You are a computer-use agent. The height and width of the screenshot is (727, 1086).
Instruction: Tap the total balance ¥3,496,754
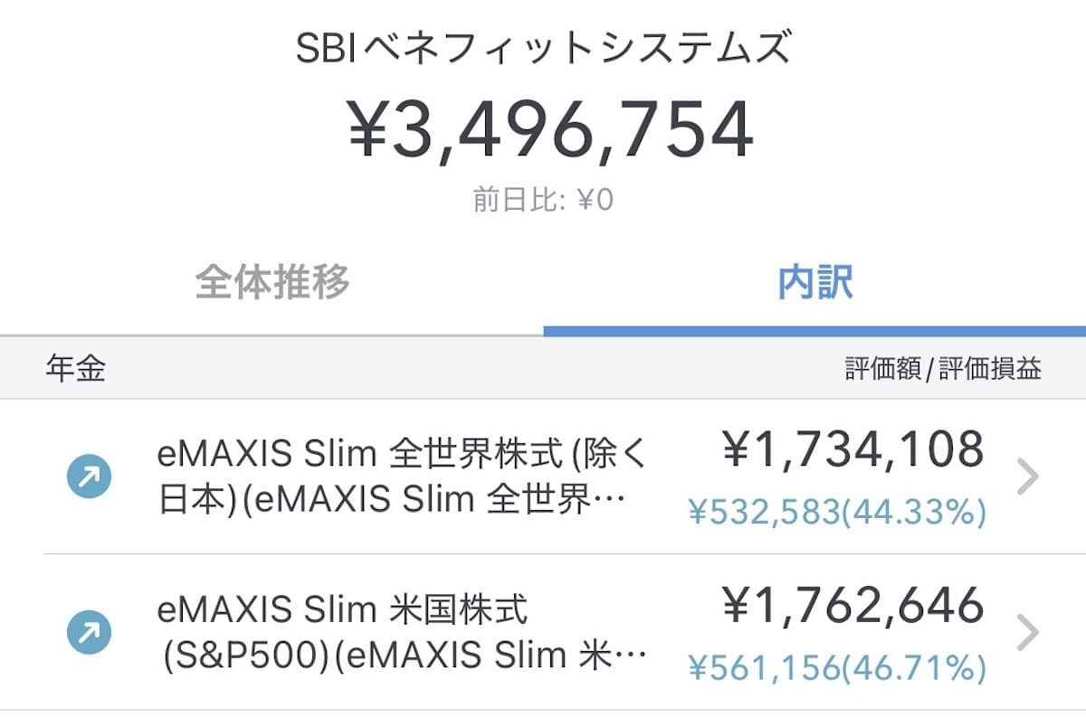coord(550,130)
